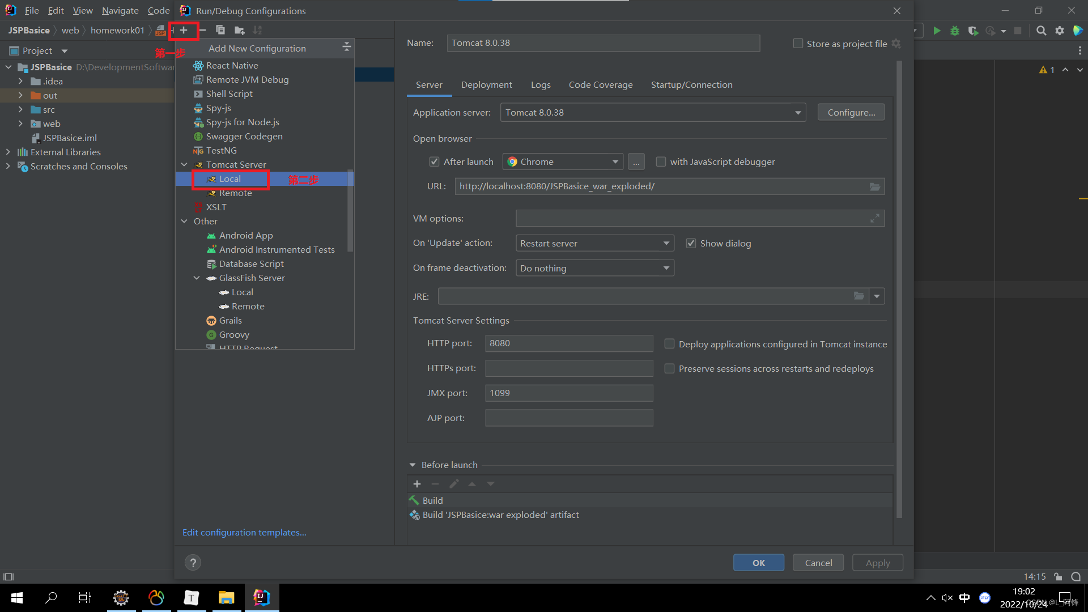Click the HTTP port input field
1088x612 pixels.
(x=568, y=343)
